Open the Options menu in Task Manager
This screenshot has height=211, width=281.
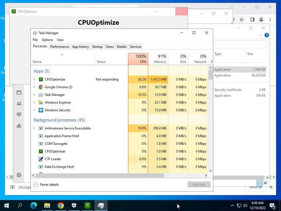coord(47,40)
